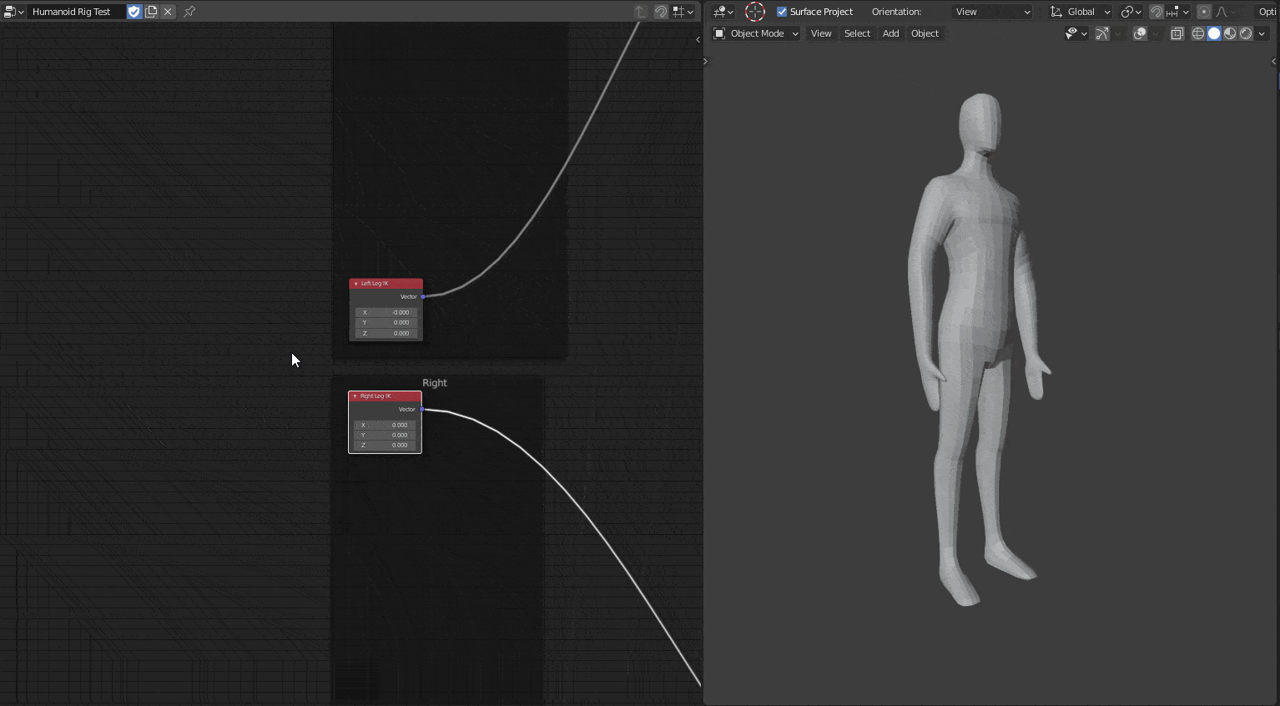The height and width of the screenshot is (706, 1280).
Task: Open the Object Mode selector
Action: coord(756,33)
